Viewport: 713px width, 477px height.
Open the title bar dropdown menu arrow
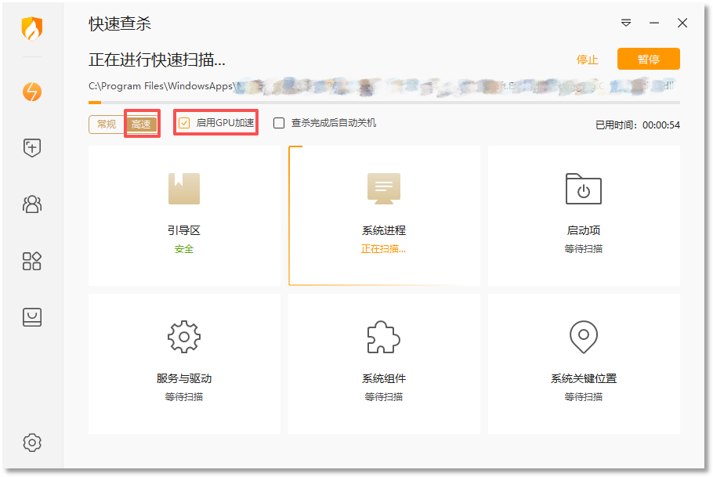coord(626,23)
